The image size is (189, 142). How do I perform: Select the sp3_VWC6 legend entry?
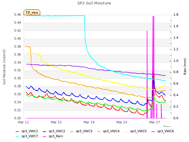pos(163,131)
